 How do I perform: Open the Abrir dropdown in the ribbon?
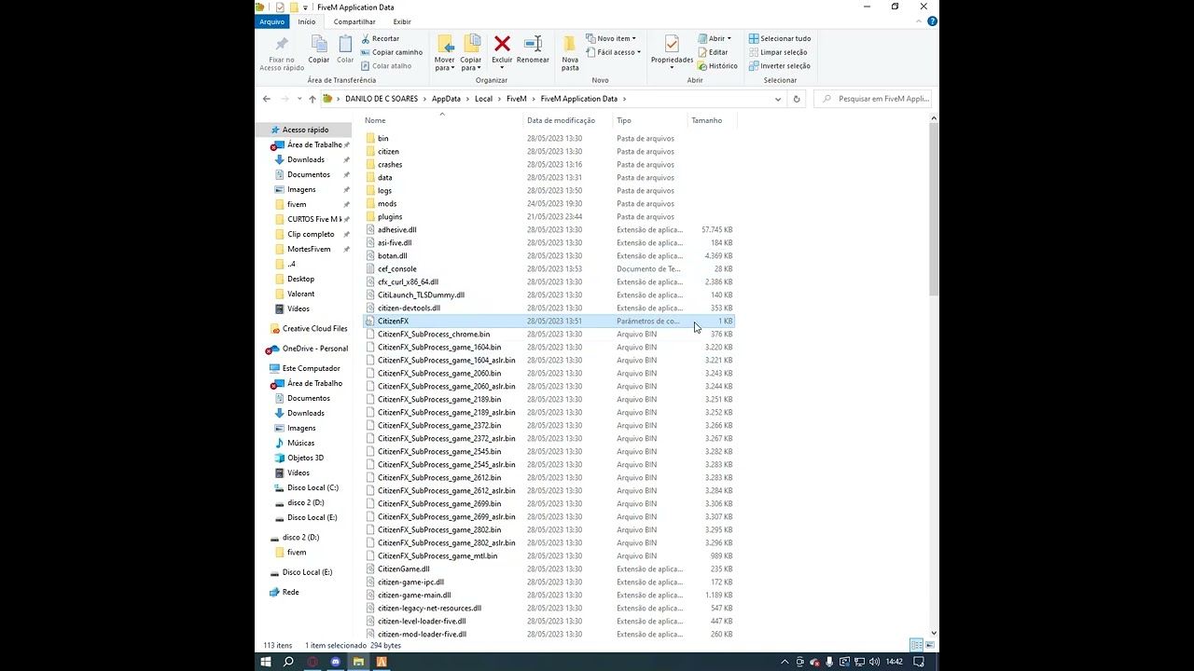pyautogui.click(x=715, y=38)
